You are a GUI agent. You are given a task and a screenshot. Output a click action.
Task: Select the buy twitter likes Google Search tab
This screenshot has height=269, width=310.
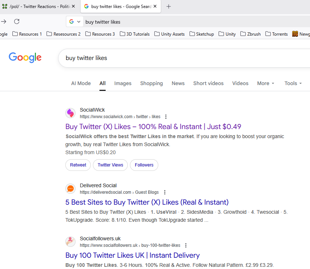coord(121,7)
